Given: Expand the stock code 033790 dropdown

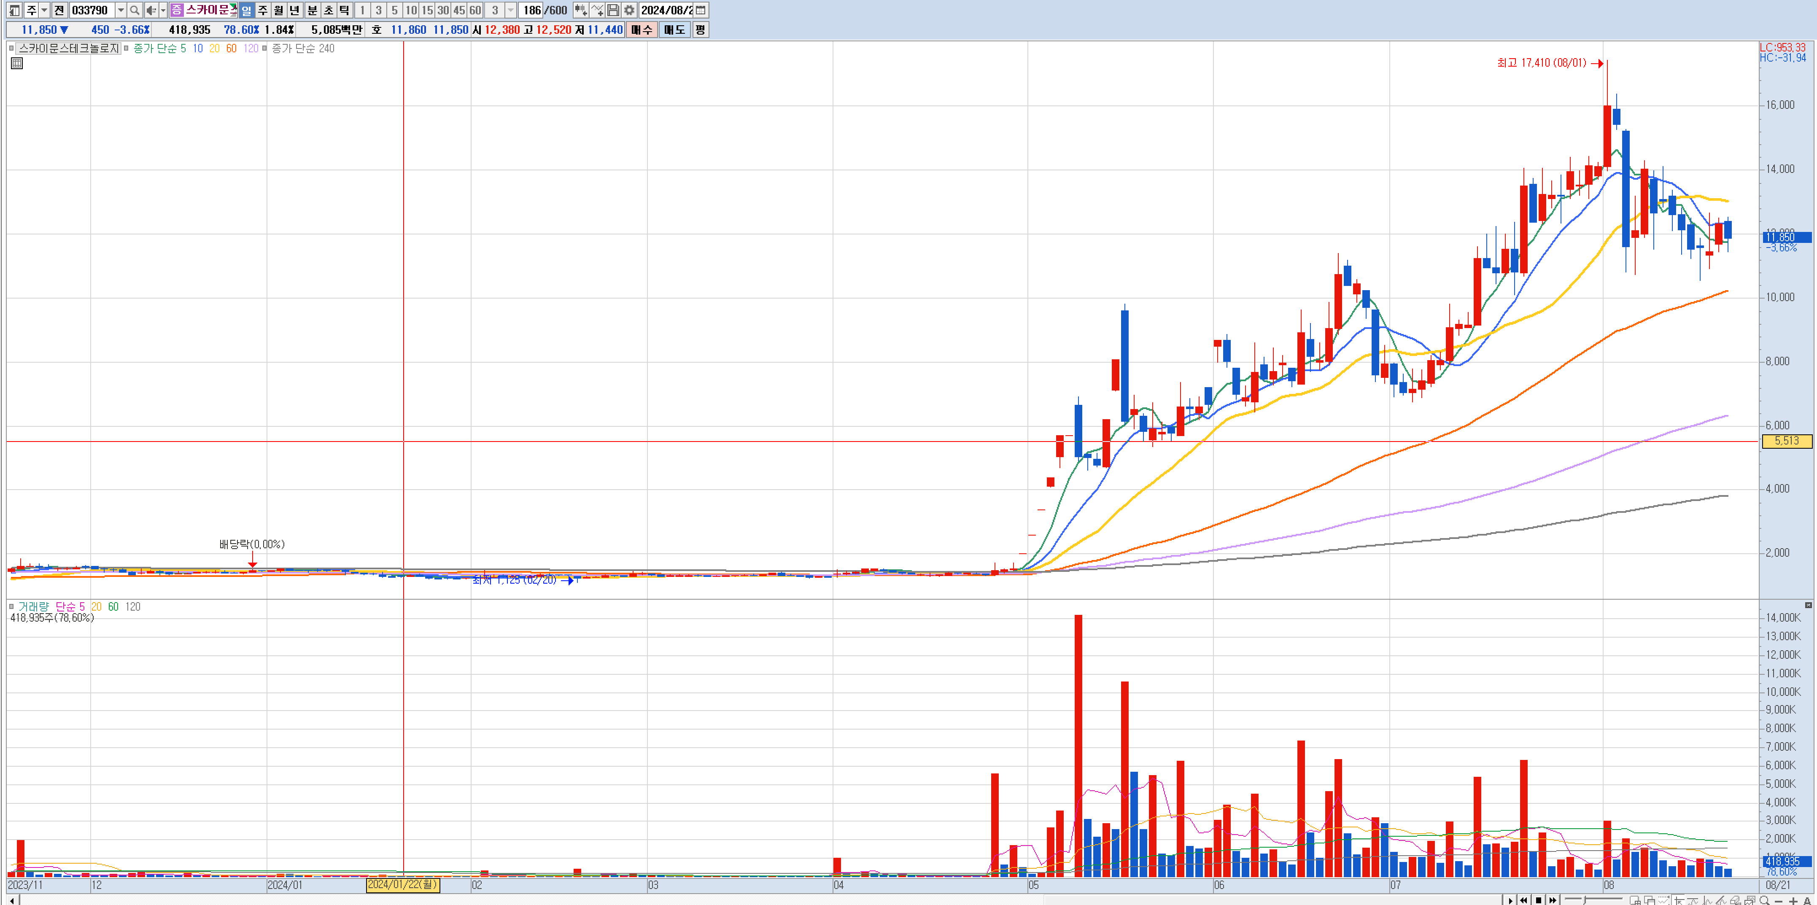Looking at the screenshot, I should pyautogui.click(x=121, y=10).
